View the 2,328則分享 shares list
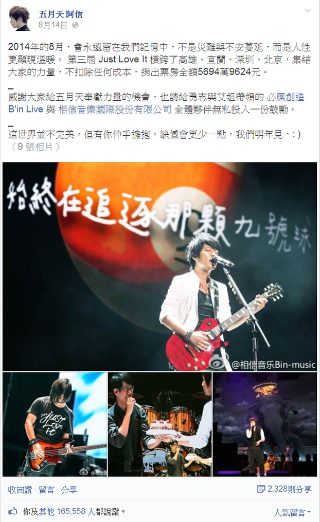This screenshot has width=320, height=522. tap(289, 489)
